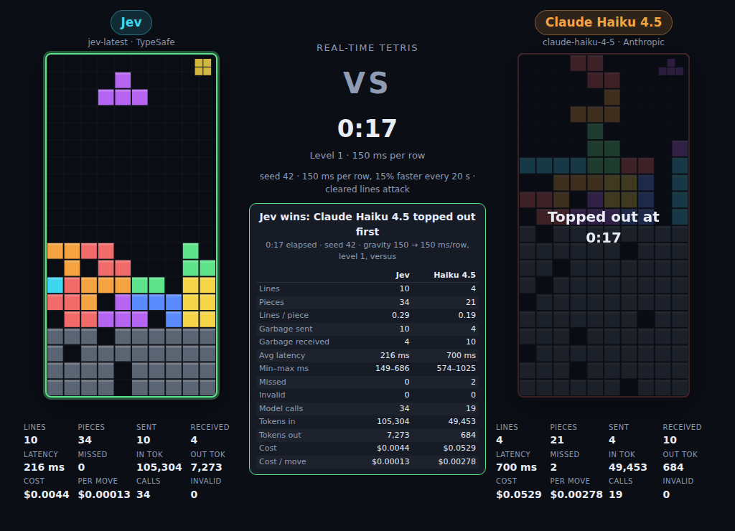Click the 'Lines' row label in results table
Screen dimensions: 735x531
(269, 288)
